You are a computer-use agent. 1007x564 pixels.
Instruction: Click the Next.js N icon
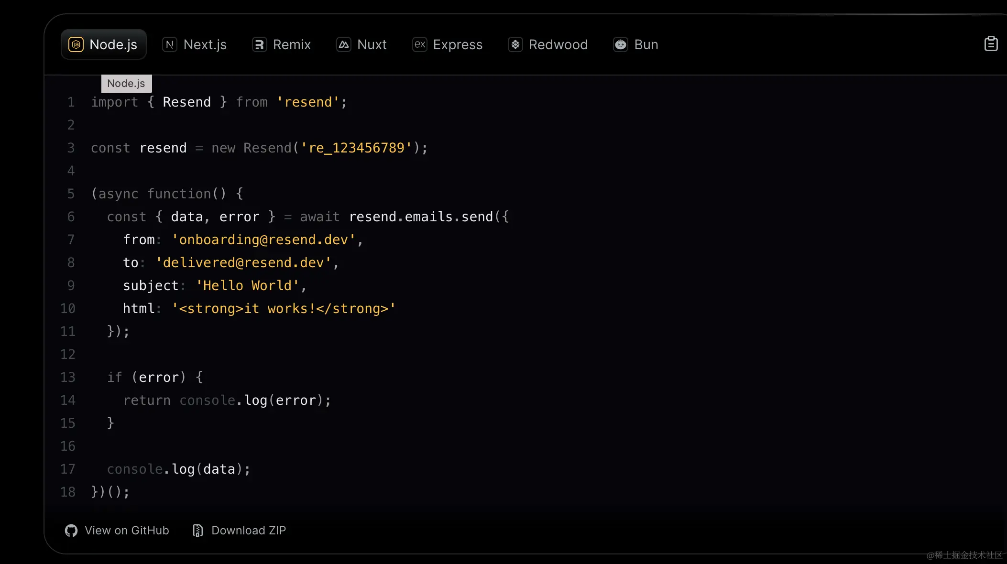click(x=170, y=44)
